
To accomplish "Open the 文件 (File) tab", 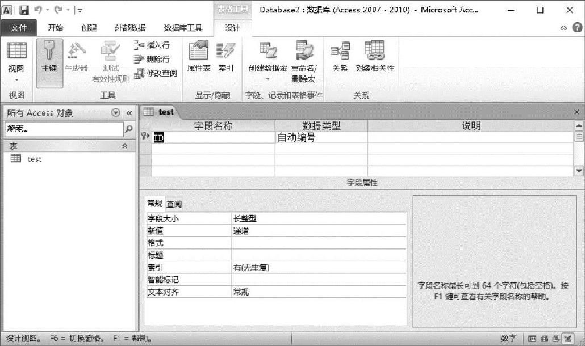I will [x=19, y=28].
